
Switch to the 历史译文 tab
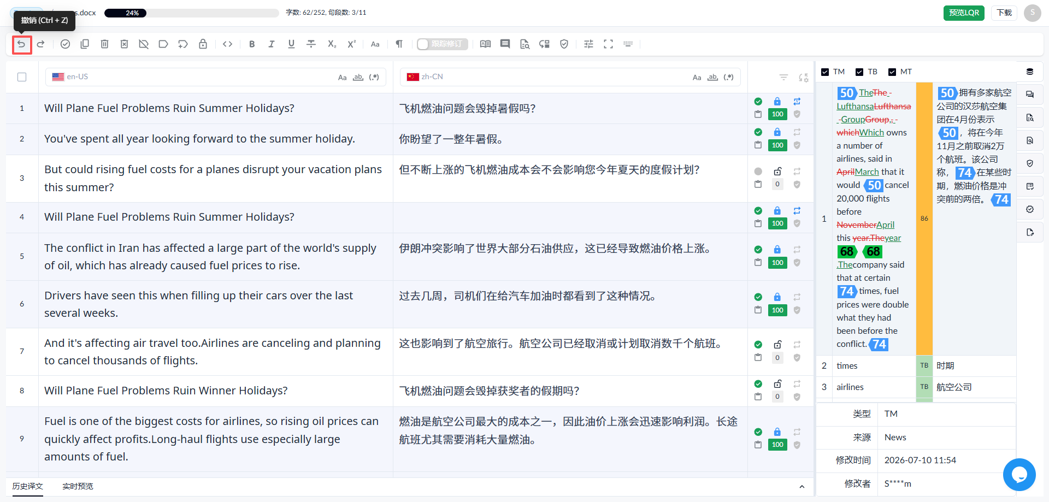tap(27, 486)
